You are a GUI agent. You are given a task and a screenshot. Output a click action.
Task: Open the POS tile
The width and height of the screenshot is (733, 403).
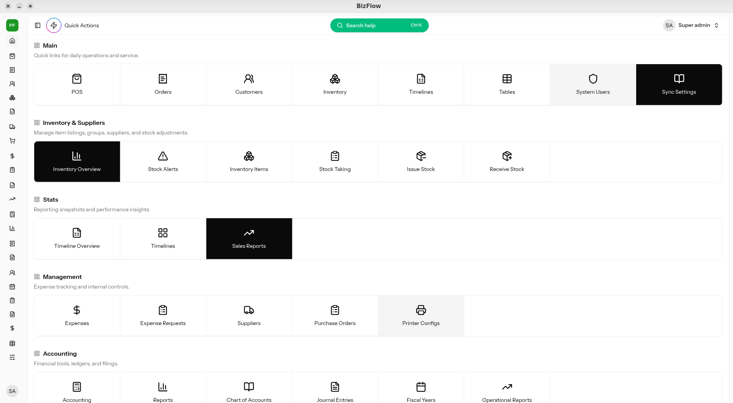tap(77, 85)
